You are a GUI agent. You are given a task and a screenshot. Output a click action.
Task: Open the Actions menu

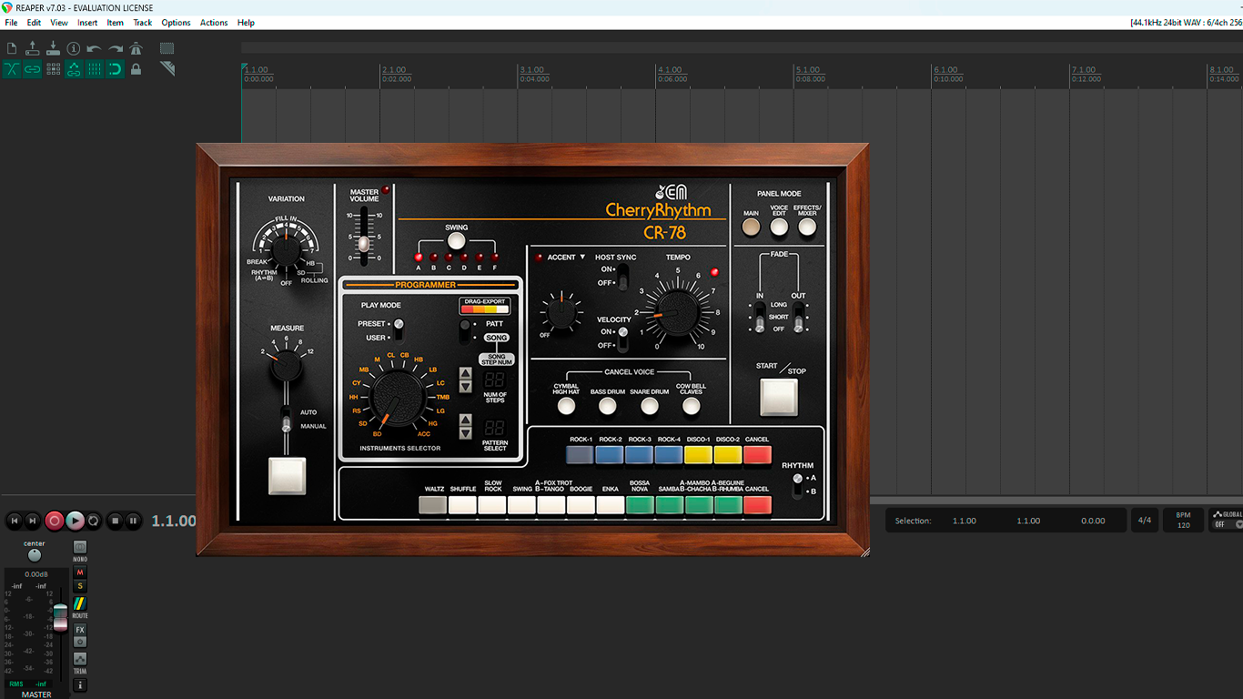click(214, 23)
